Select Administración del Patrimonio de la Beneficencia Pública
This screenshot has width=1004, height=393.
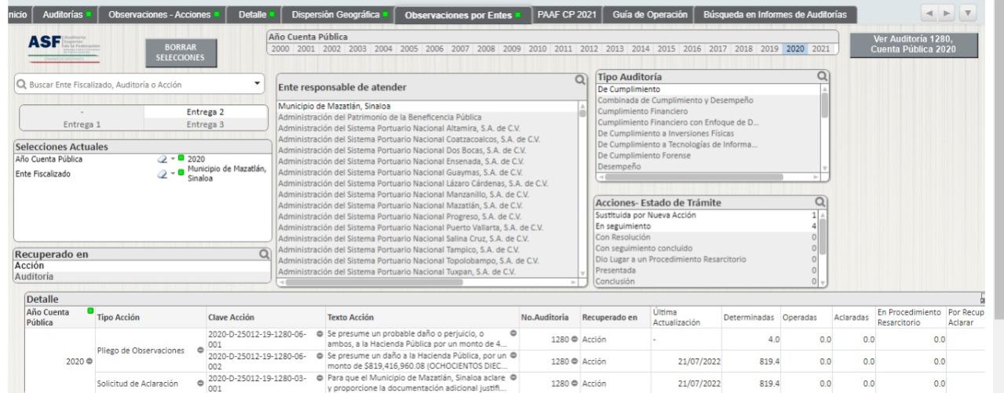[x=428, y=117]
